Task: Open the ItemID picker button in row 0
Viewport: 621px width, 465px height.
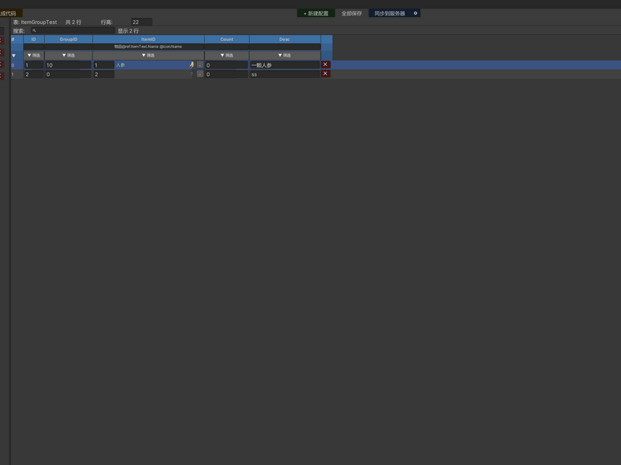Action: (200, 65)
